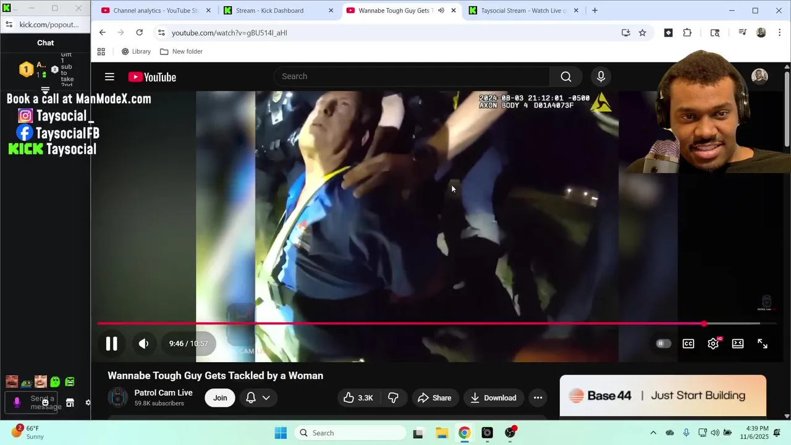This screenshot has width=791, height=445.
Task: Bookmark this page with the star
Action: 642,33
